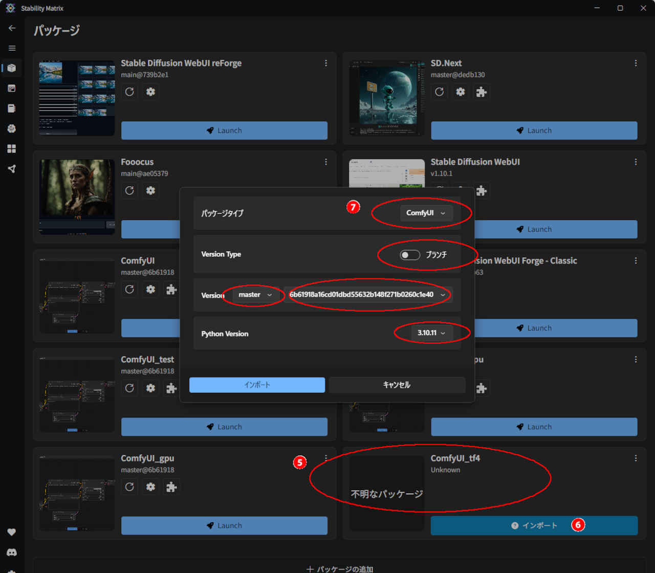Open the gear settings on SD.Next

(x=461, y=92)
